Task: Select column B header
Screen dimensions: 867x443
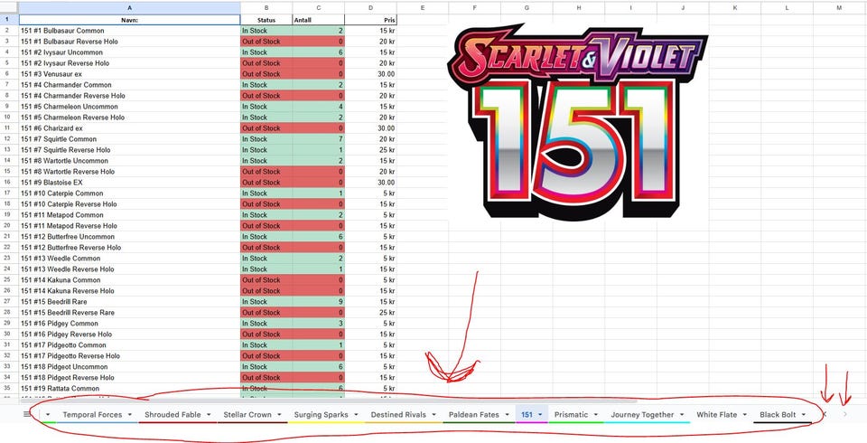Action: click(x=266, y=8)
